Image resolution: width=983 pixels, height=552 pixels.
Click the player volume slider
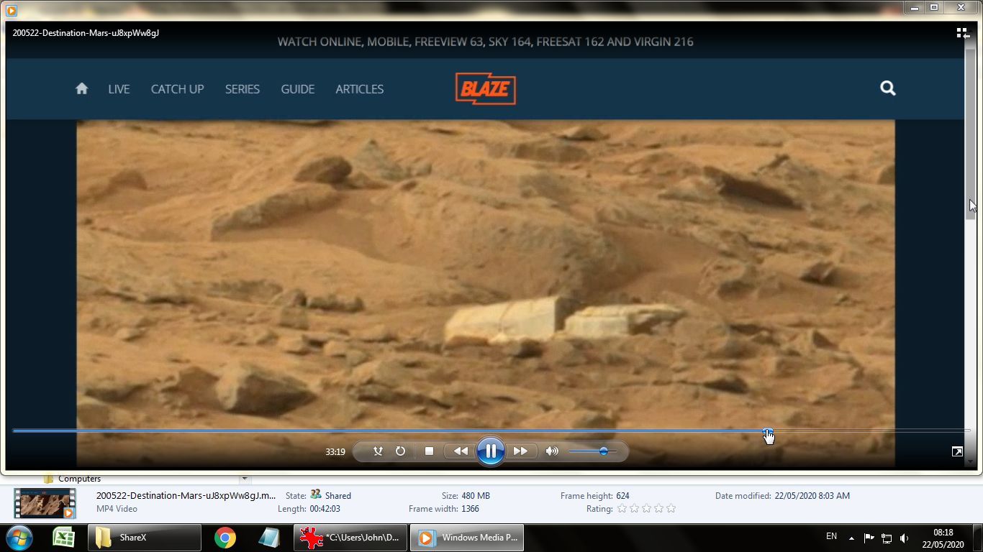tap(593, 451)
